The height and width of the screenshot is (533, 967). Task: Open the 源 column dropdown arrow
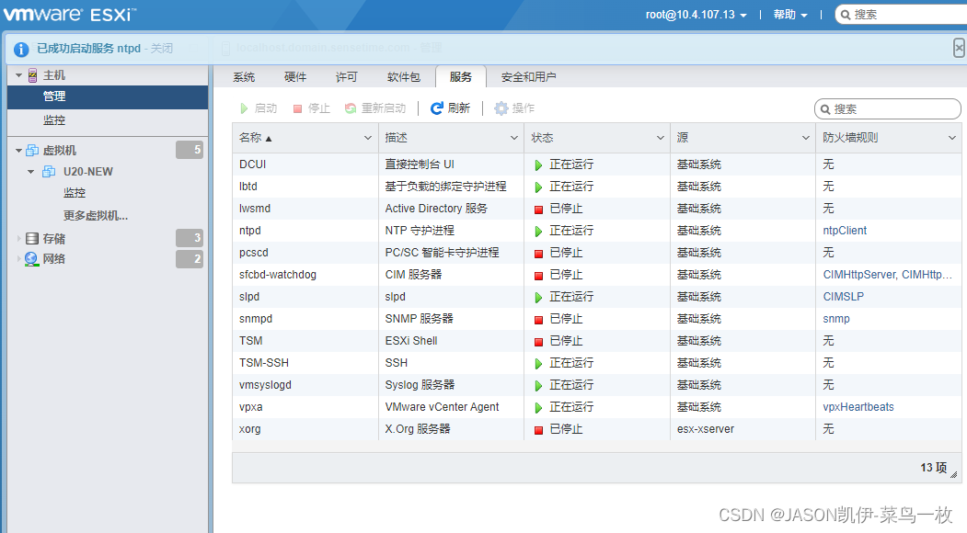point(805,138)
